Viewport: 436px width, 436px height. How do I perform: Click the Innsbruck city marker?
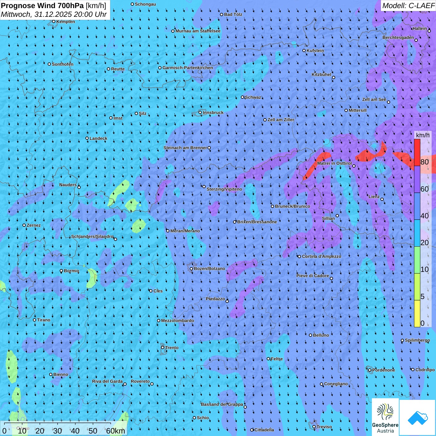coord(200,112)
